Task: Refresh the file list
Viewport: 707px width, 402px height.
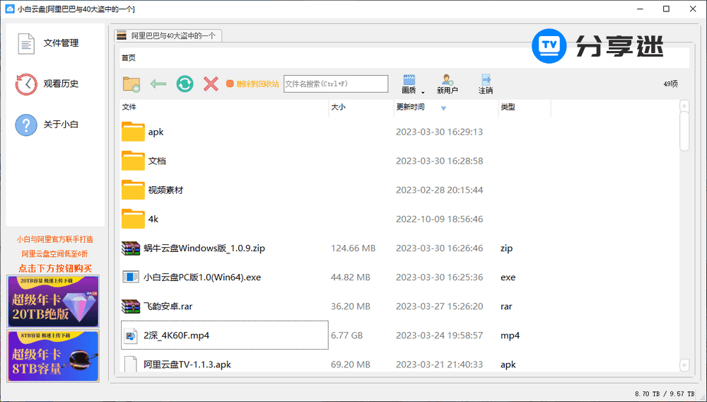Action: click(185, 84)
